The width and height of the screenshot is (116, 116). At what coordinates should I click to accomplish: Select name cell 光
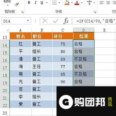(21, 81)
